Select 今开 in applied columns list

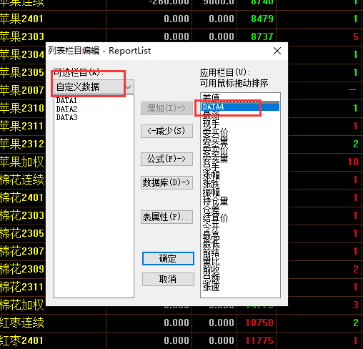pos(211,227)
